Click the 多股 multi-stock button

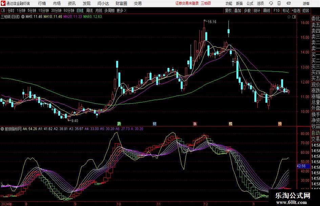[x=247, y=10]
